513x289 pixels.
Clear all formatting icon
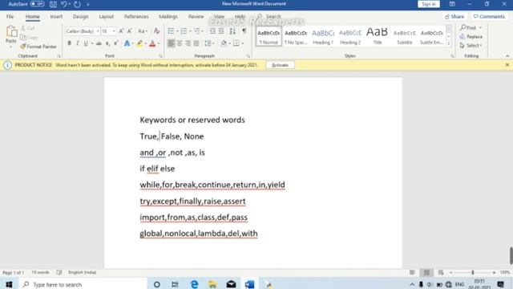click(157, 31)
